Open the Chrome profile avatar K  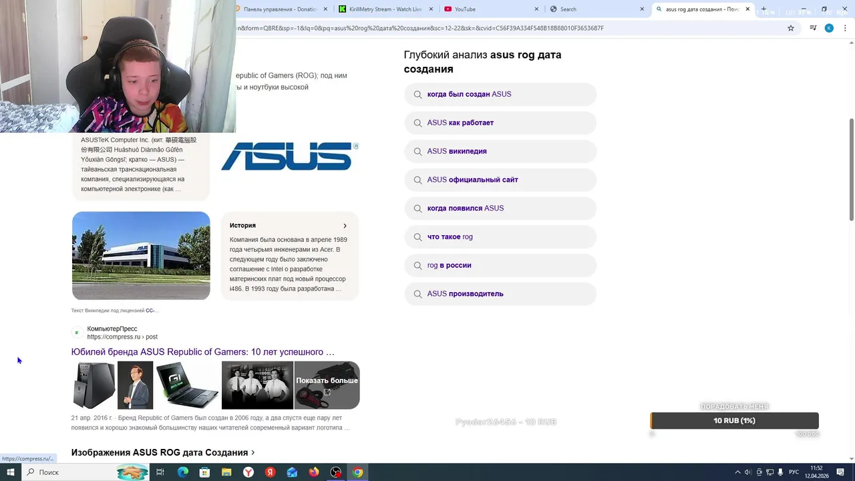point(829,28)
